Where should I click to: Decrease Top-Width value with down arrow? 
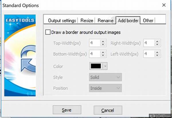click(103, 45)
